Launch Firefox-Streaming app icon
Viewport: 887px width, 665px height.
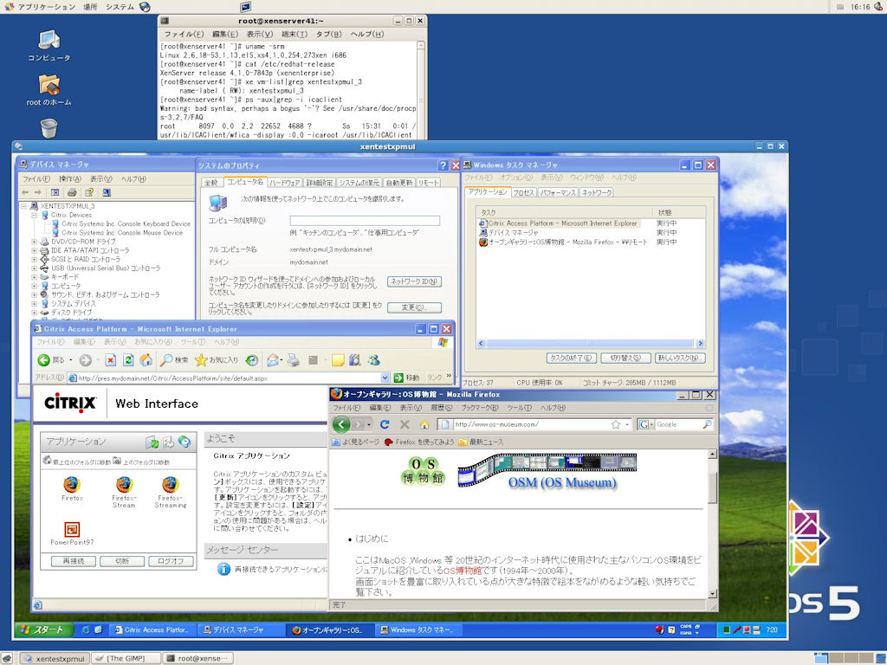pyautogui.click(x=171, y=485)
